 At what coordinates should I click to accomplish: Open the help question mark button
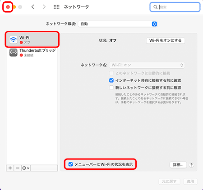click(x=191, y=165)
